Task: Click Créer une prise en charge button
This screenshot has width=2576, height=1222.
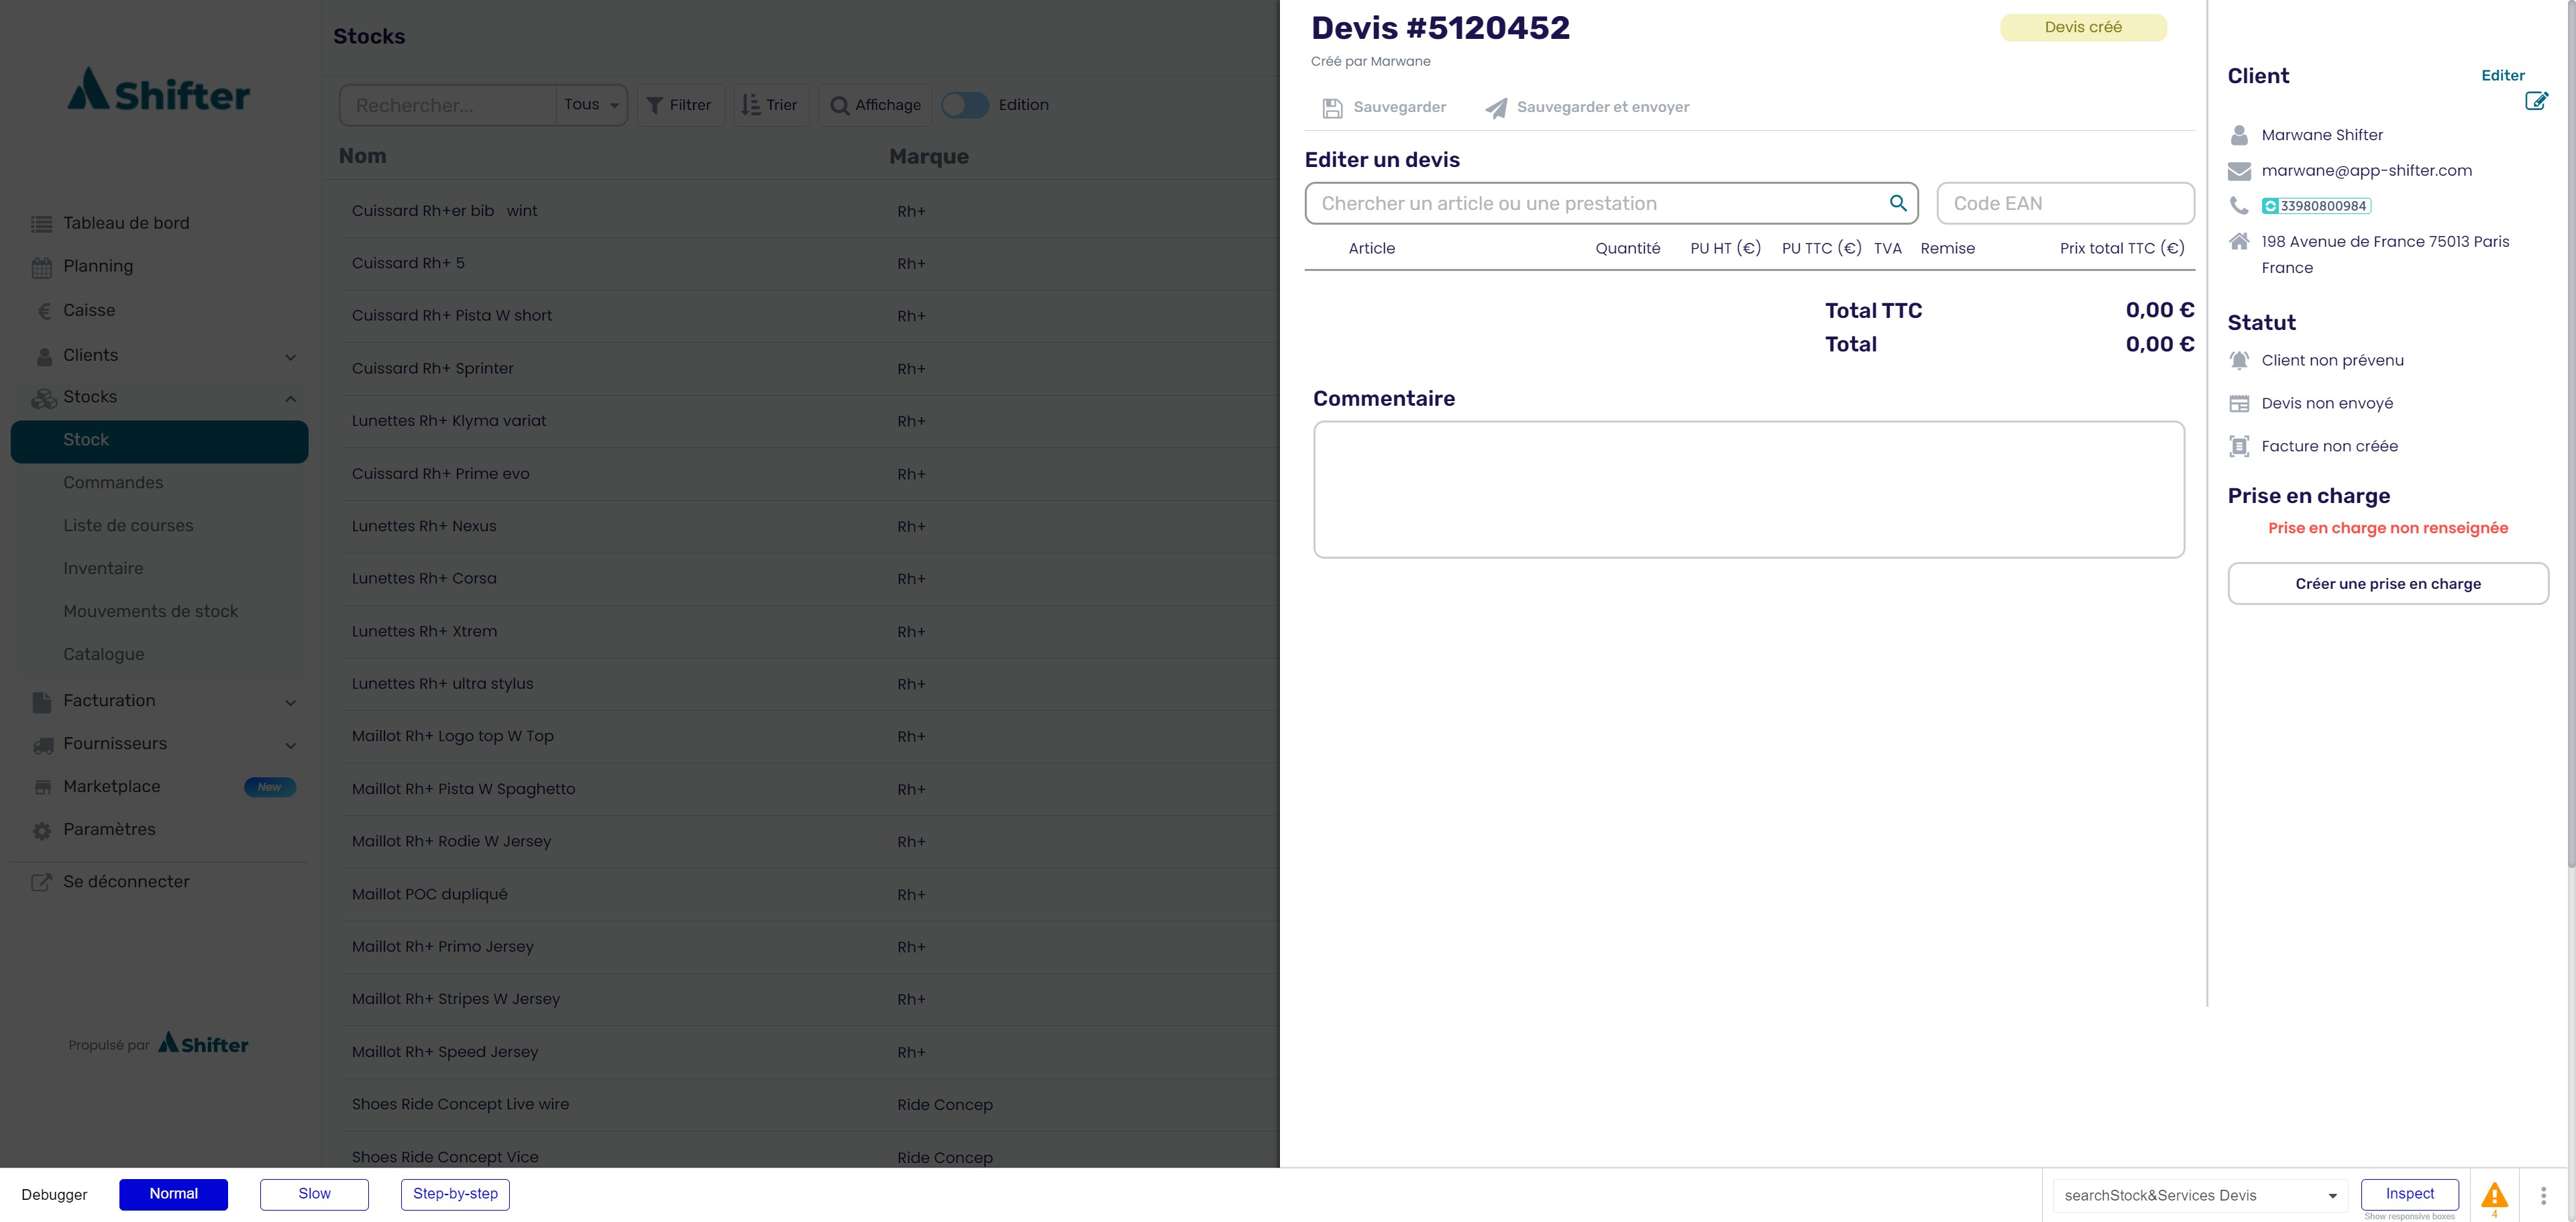Action: [x=2387, y=584]
